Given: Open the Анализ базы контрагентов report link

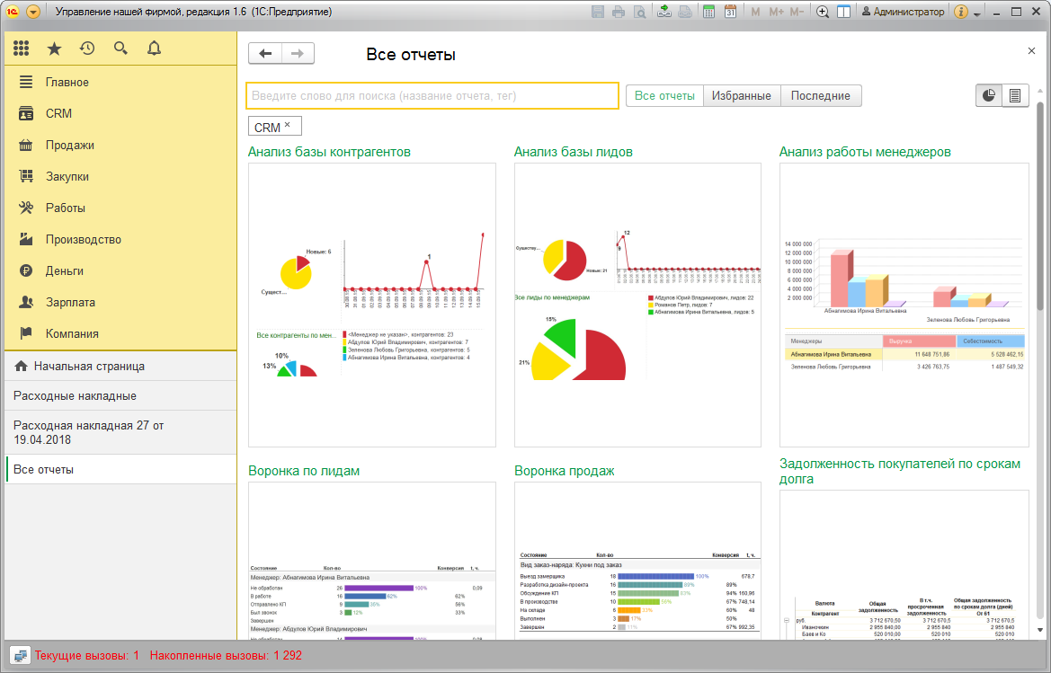Looking at the screenshot, I should (x=329, y=152).
